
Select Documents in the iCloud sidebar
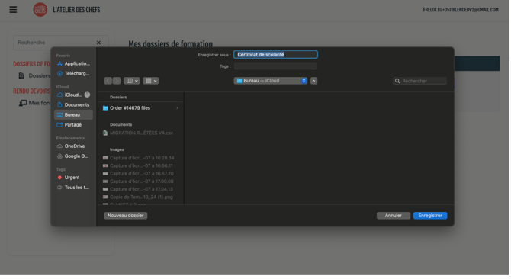[x=74, y=105]
